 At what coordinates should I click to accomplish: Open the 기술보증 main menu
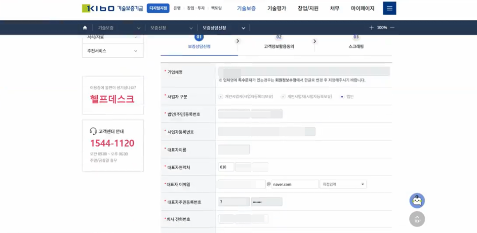tap(246, 8)
